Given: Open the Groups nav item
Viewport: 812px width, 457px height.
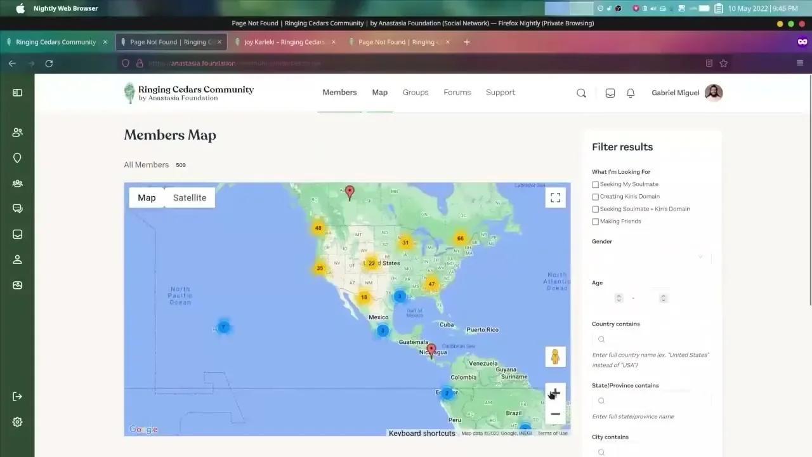Looking at the screenshot, I should 416,93.
